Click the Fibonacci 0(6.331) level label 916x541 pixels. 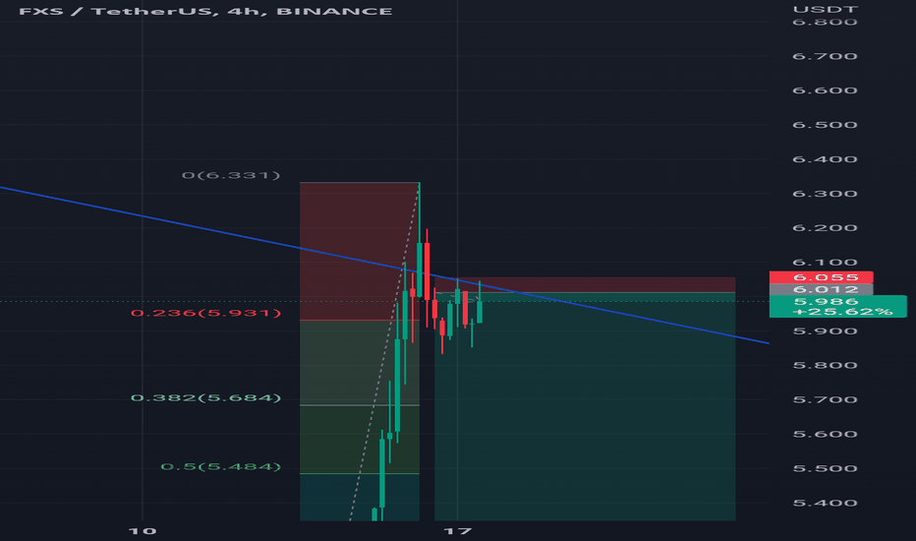(x=231, y=175)
